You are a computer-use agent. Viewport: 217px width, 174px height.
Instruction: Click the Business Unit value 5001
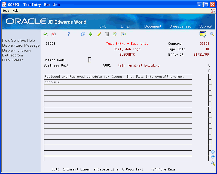pyautogui.click(x=107, y=65)
